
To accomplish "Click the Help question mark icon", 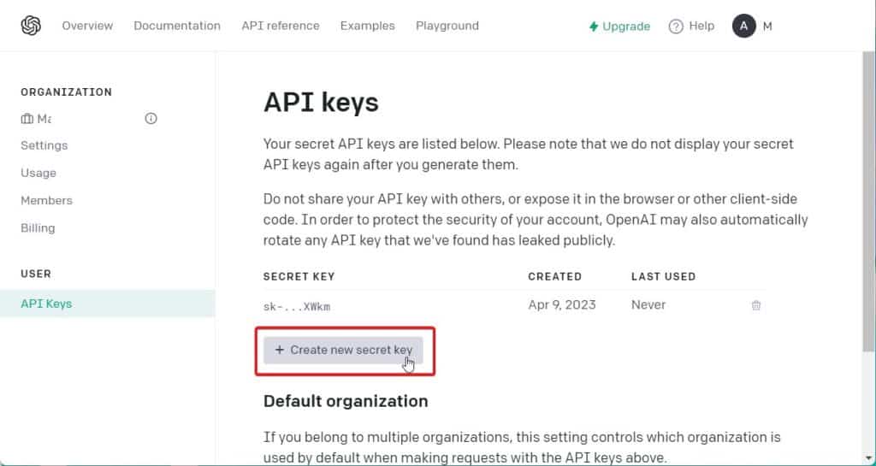I will click(x=676, y=27).
